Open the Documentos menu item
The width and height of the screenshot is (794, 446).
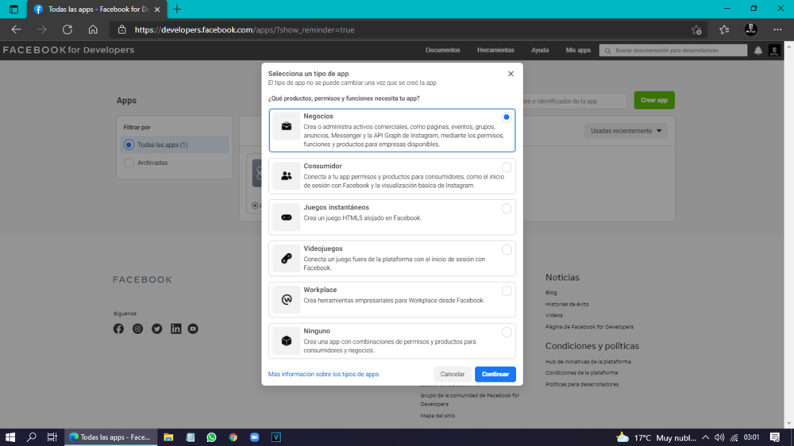pos(442,50)
